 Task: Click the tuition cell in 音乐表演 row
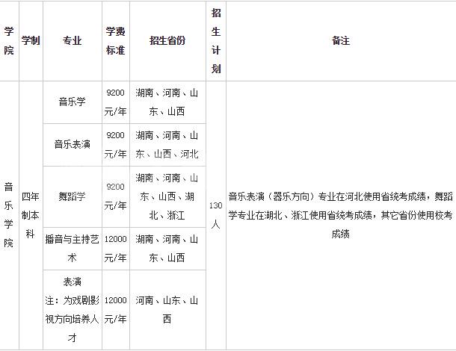point(115,145)
